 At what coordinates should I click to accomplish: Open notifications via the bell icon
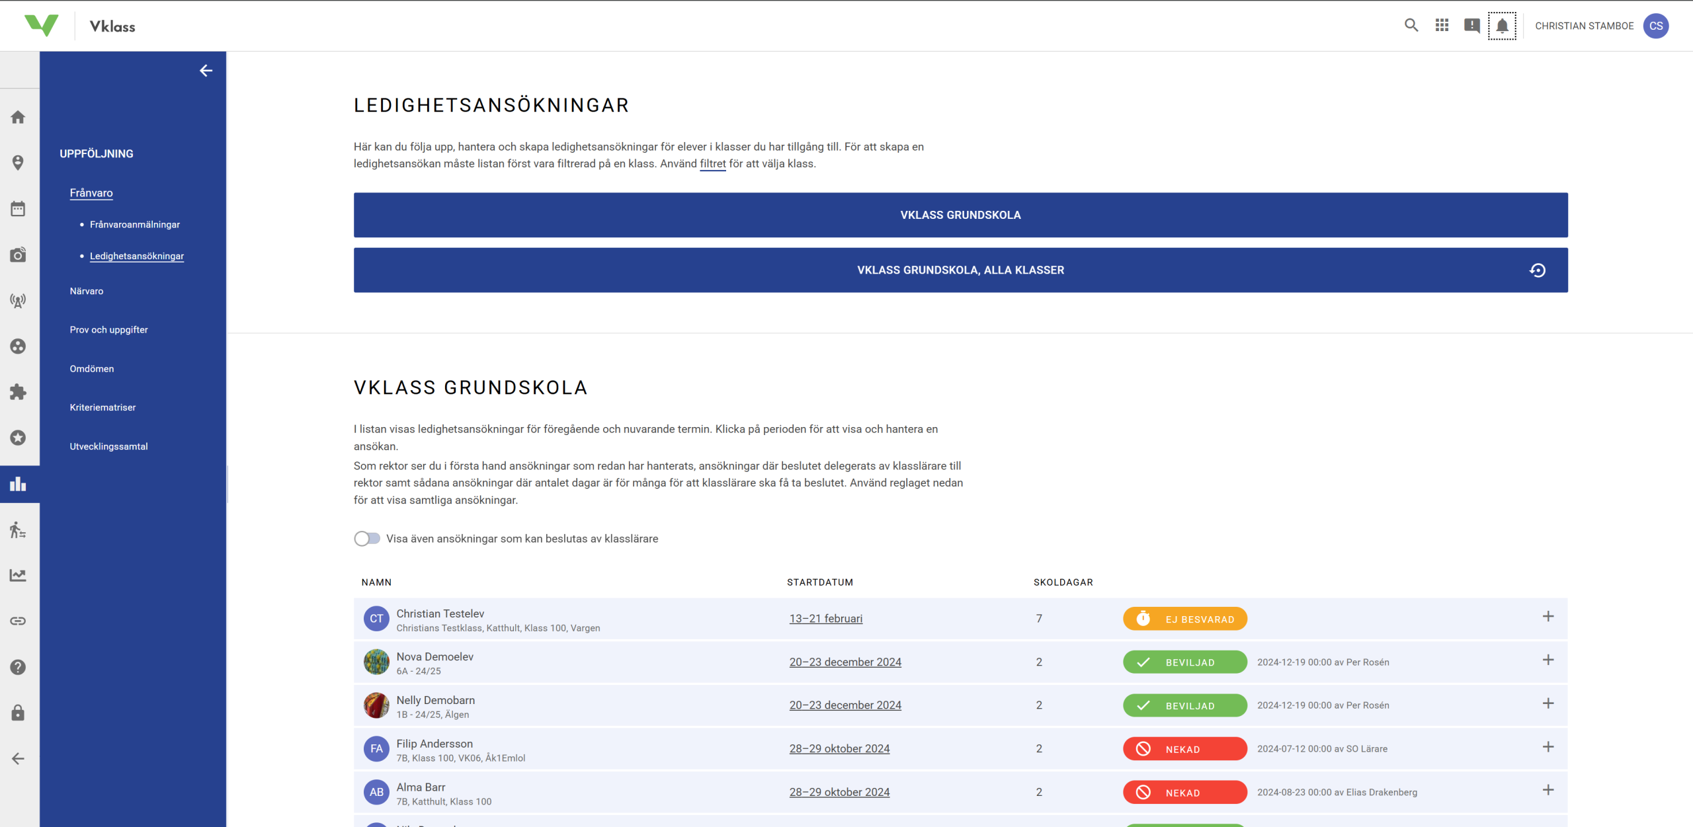pyautogui.click(x=1502, y=25)
